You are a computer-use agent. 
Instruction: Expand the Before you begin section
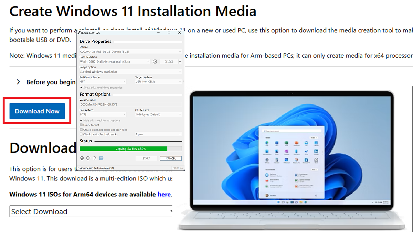[x=18, y=82]
